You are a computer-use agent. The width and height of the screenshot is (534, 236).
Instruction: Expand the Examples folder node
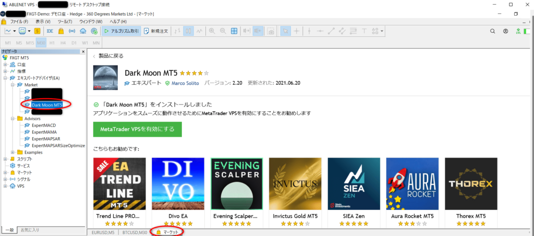click(13, 152)
